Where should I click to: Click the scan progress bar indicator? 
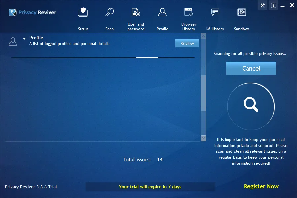coord(147,58)
